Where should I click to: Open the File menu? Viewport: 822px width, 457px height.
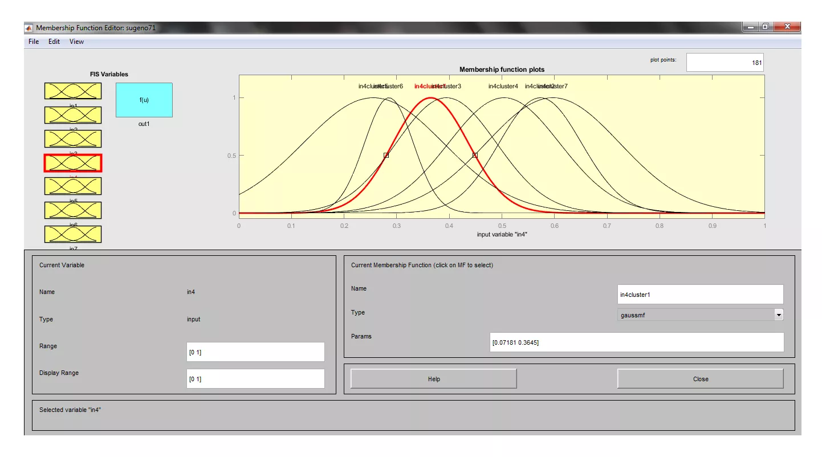pyautogui.click(x=34, y=42)
